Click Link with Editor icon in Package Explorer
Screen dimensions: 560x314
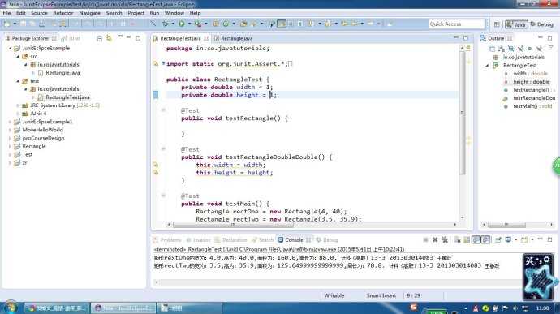[x=109, y=38]
